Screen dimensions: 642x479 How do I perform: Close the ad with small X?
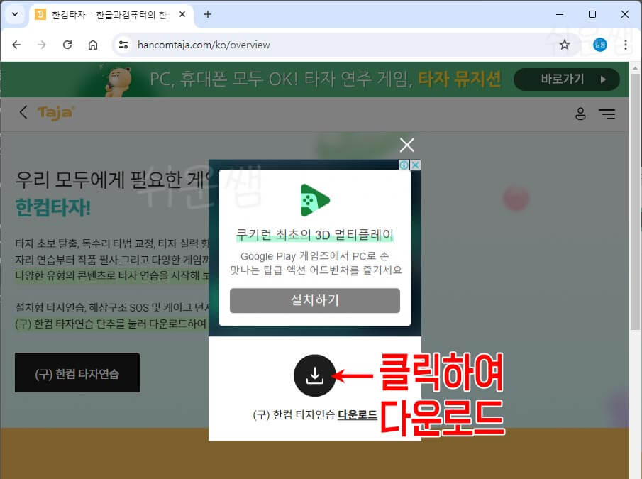click(x=415, y=165)
